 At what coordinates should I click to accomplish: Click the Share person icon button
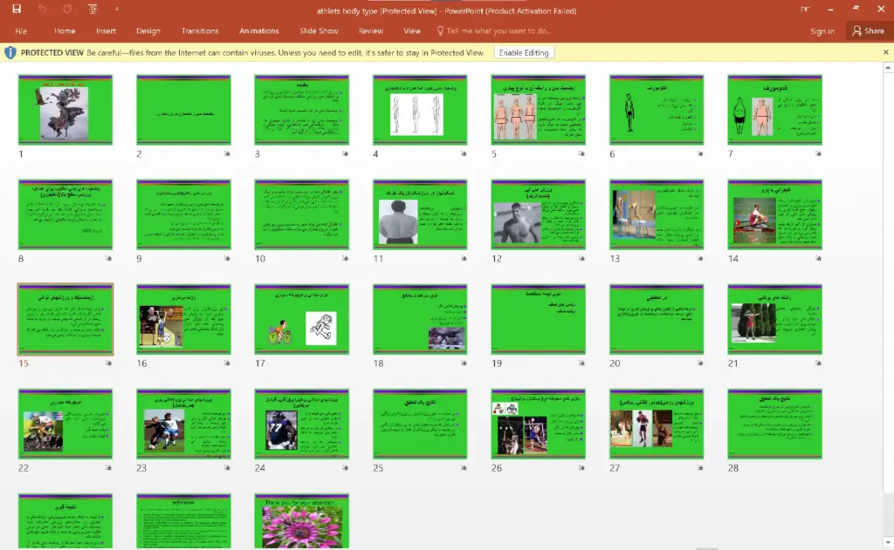pyautogui.click(x=867, y=31)
